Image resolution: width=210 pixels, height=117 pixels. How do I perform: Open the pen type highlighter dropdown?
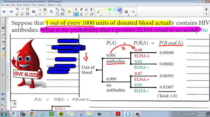click(x=99, y=12)
